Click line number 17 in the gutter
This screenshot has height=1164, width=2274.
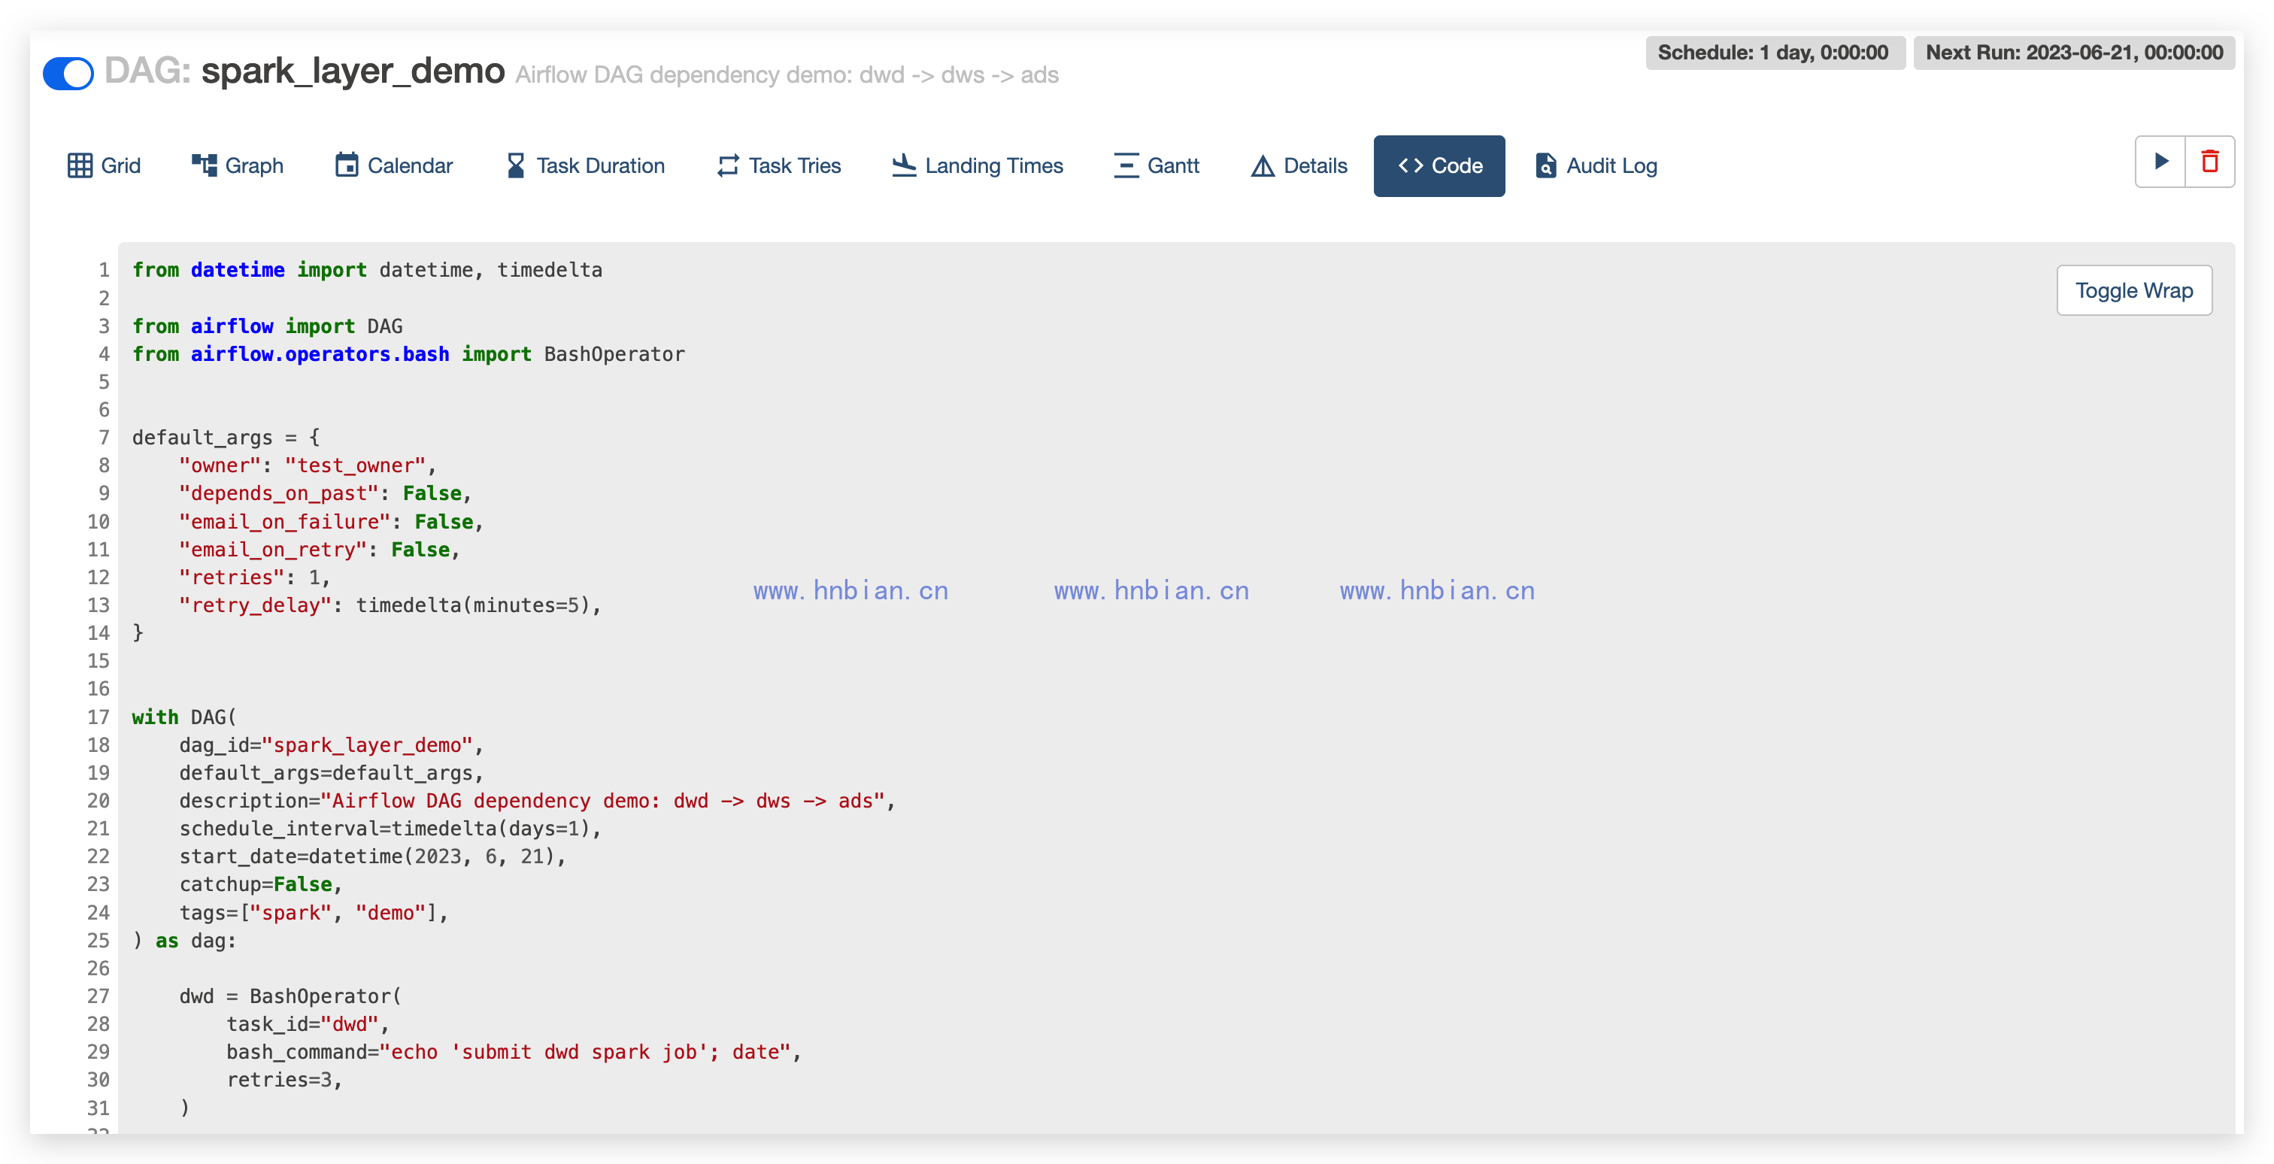[x=98, y=717]
